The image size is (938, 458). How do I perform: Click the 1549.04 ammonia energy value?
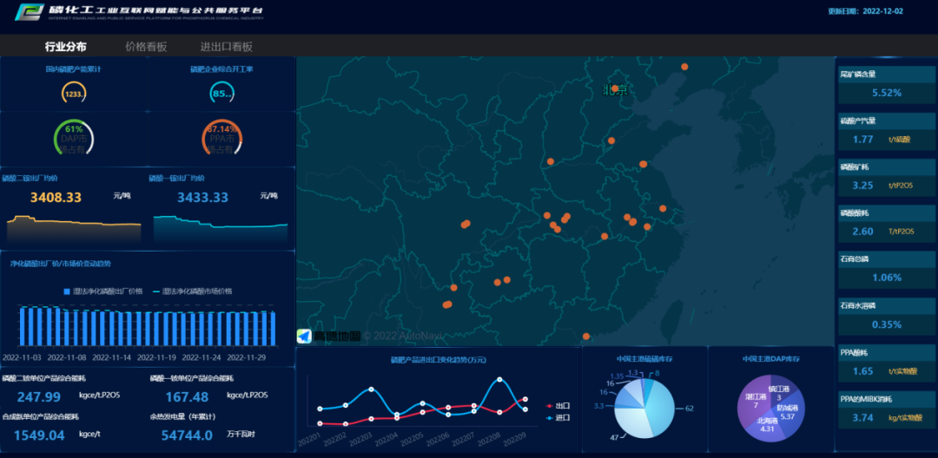pyautogui.click(x=39, y=435)
